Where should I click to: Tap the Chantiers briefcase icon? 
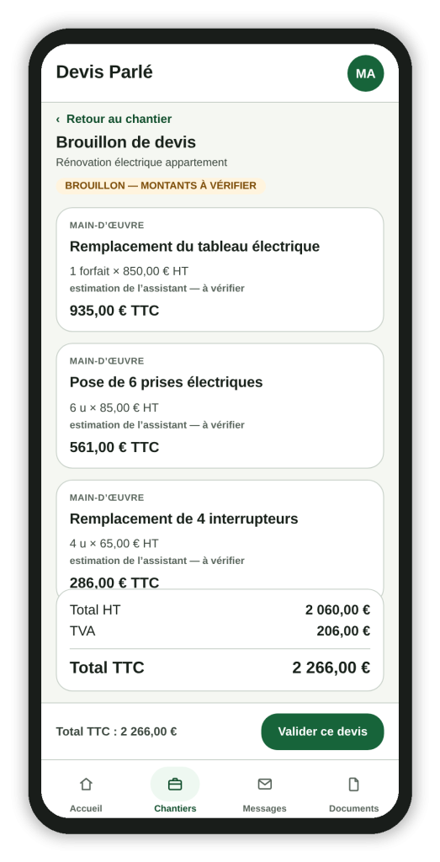(x=175, y=784)
